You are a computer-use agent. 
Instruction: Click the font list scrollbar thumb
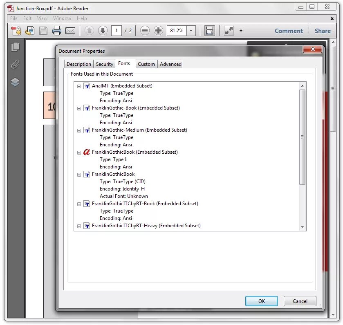click(x=302, y=137)
